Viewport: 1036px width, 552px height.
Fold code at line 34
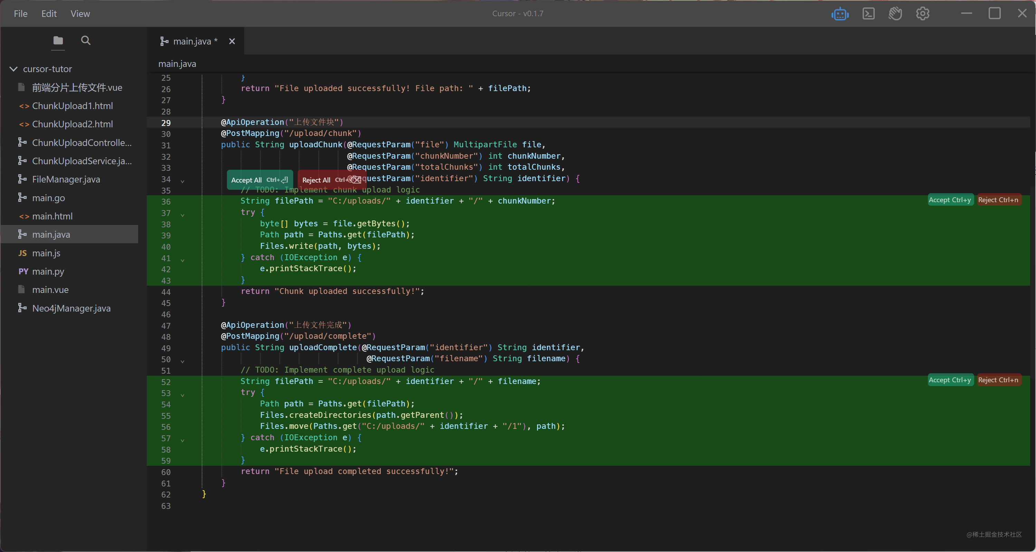coord(183,181)
